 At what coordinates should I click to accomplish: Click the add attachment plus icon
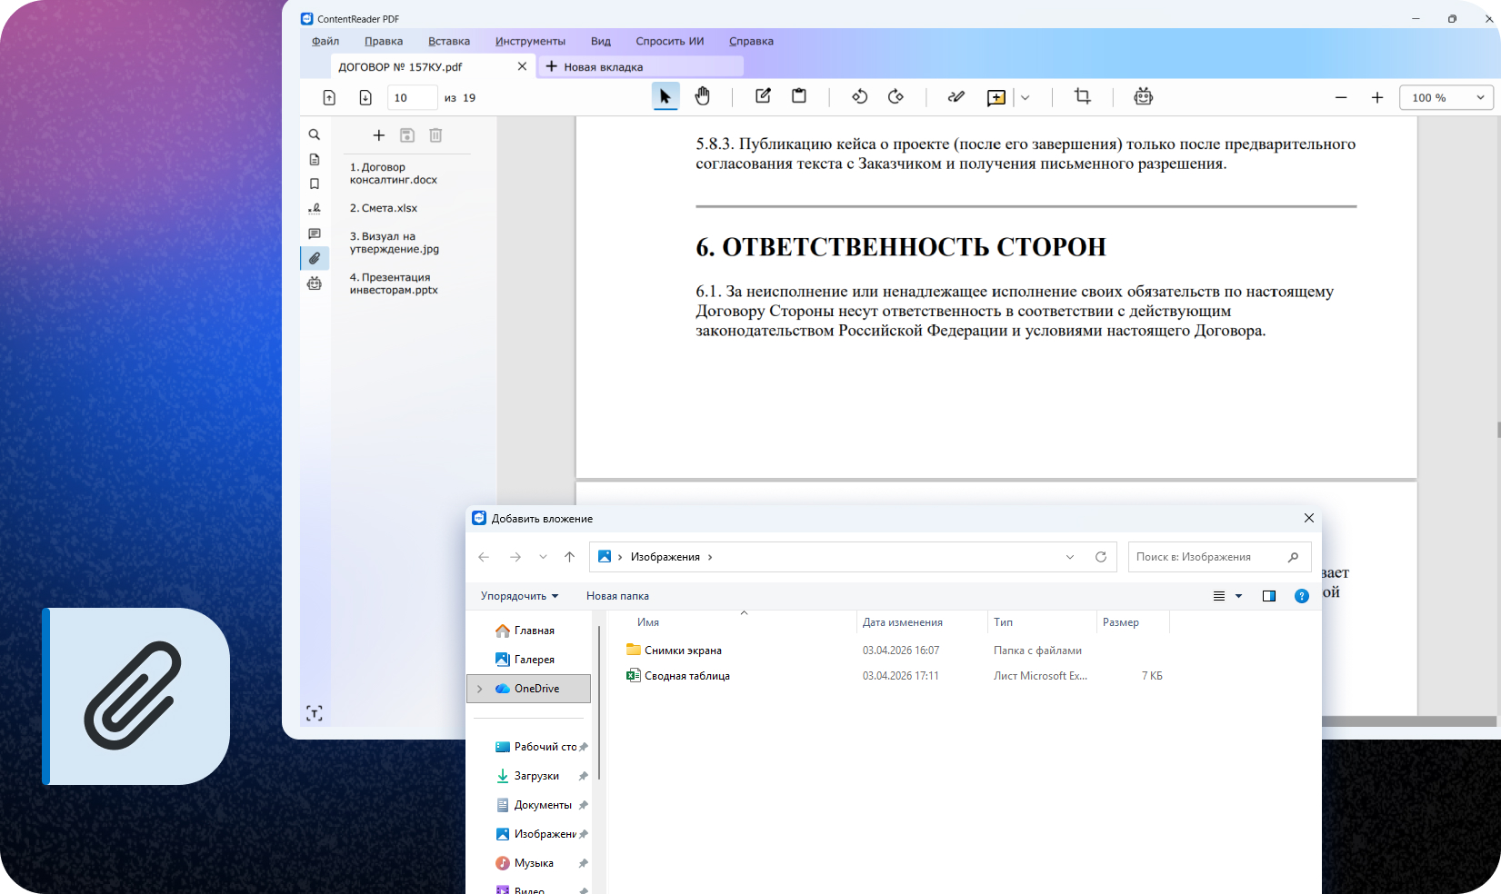pyautogui.click(x=379, y=135)
